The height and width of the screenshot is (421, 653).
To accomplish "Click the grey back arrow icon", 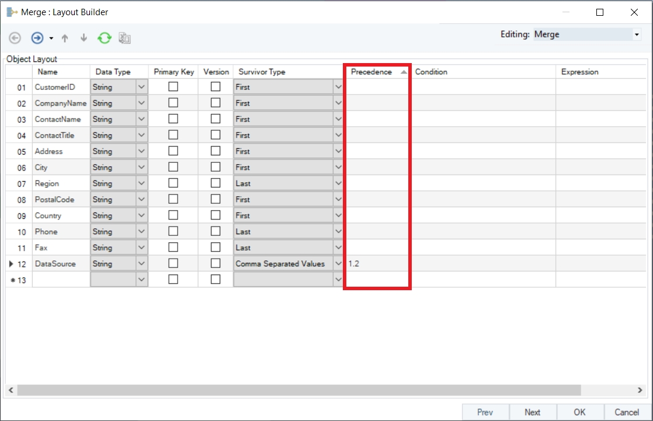I will [15, 38].
